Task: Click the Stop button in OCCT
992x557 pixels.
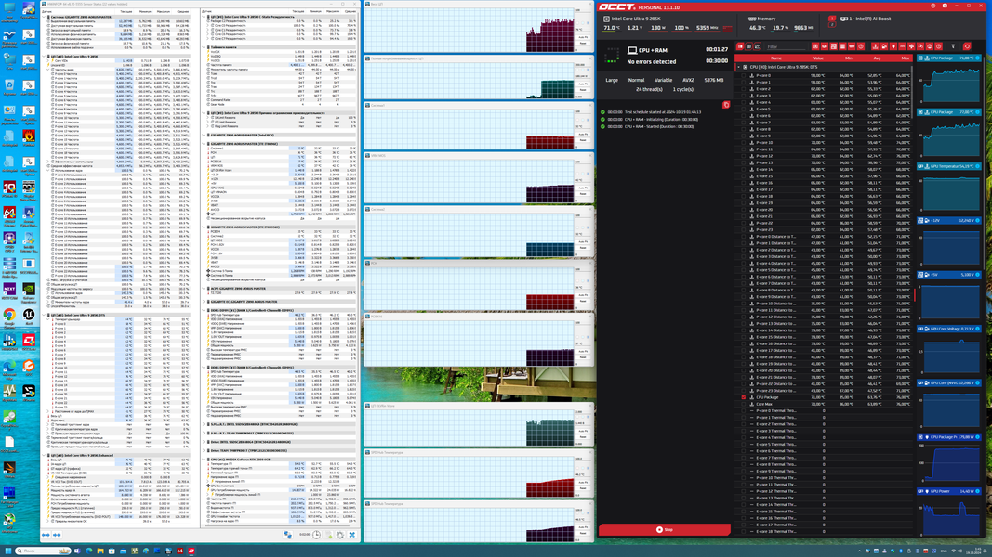Action: coord(665,529)
